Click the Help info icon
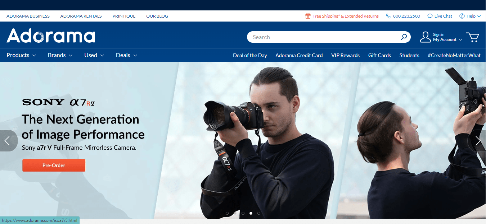 pos(462,16)
